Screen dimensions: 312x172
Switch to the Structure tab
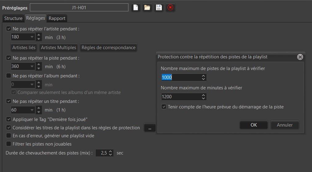click(x=13, y=18)
